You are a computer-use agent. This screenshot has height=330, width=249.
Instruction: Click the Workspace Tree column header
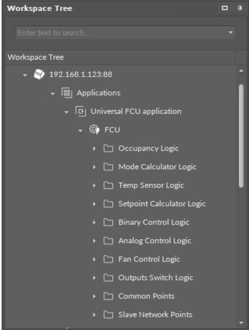(120, 57)
